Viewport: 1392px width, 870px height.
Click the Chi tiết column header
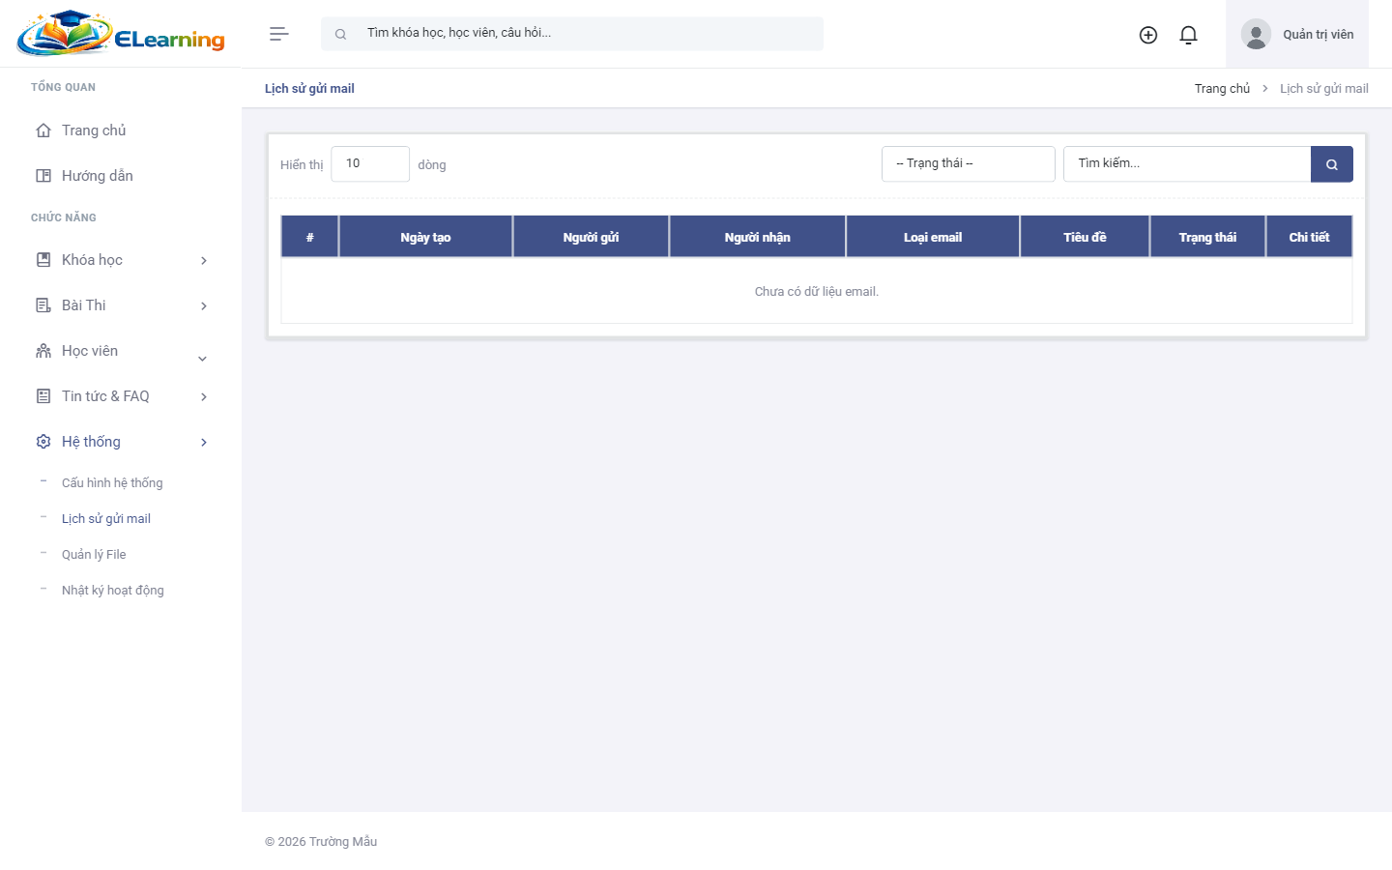(x=1309, y=237)
